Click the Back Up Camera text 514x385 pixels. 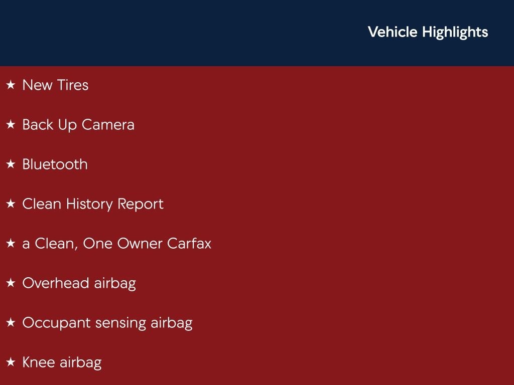point(78,125)
